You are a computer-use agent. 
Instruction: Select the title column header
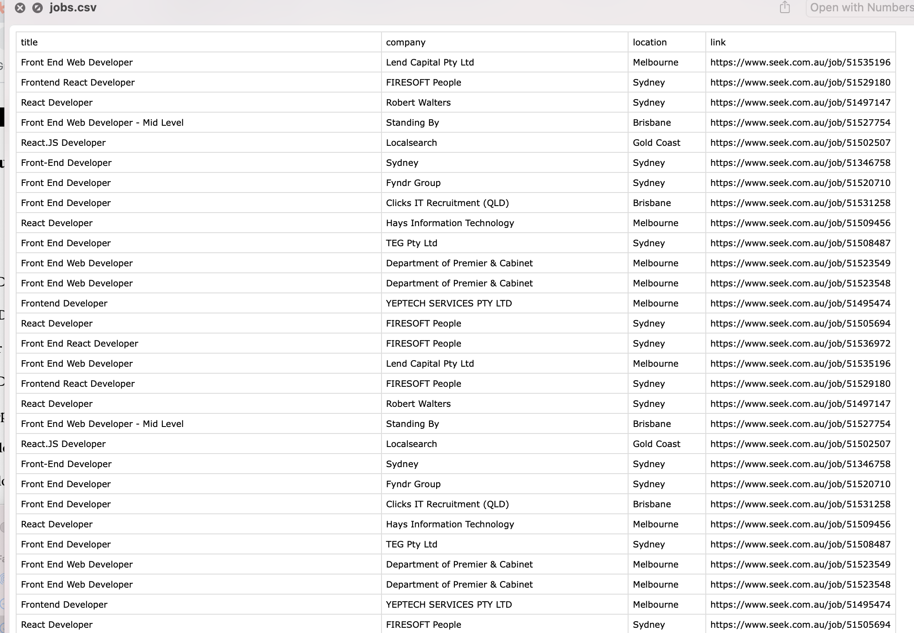tap(29, 42)
